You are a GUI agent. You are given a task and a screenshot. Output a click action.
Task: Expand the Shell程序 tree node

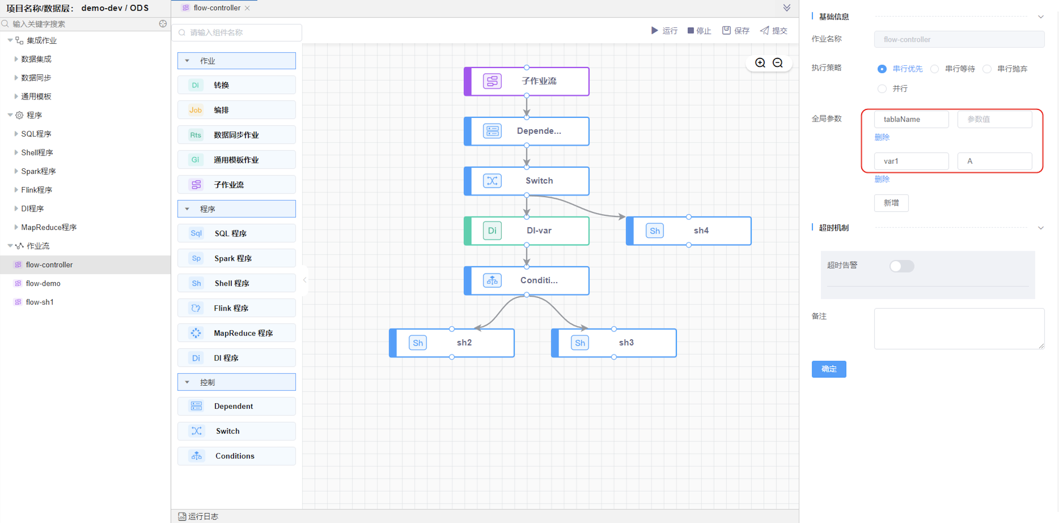point(16,152)
